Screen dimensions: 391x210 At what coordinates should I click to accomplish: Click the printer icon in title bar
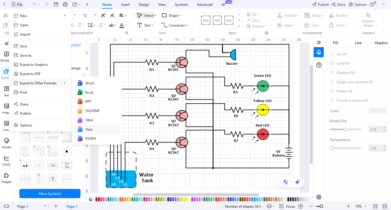(x=65, y=4)
